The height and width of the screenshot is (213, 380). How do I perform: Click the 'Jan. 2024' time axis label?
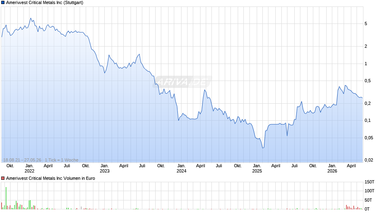coord(181,168)
